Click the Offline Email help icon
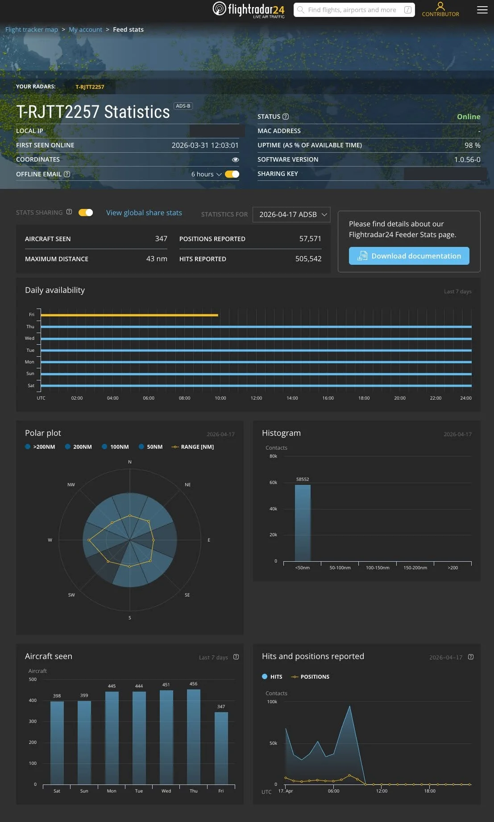Image resolution: width=494 pixels, height=822 pixels. pyautogui.click(x=67, y=174)
